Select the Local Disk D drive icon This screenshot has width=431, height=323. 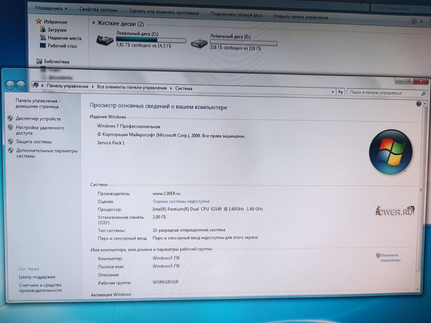[199, 44]
